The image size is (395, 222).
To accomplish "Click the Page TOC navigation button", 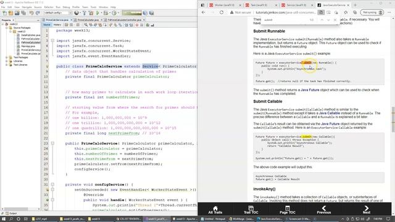I will [287, 210].
